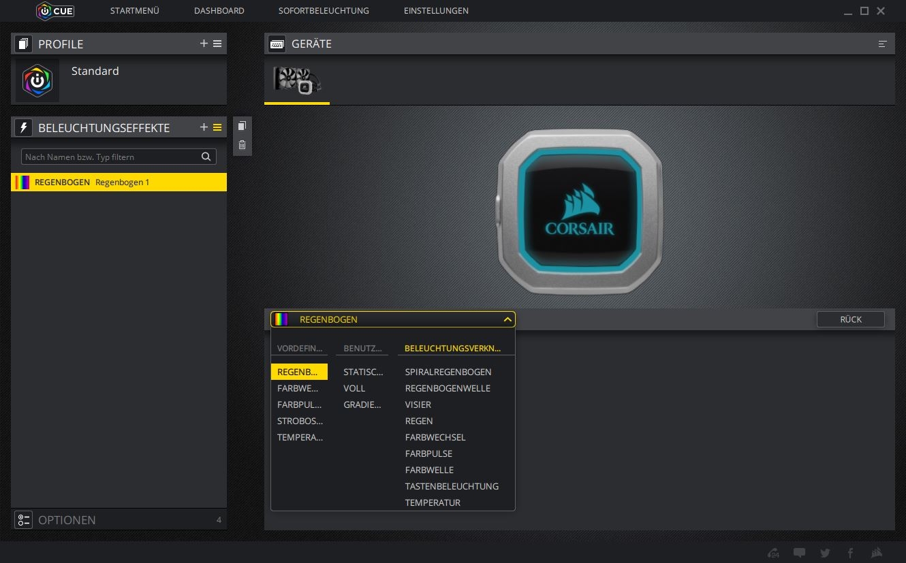The width and height of the screenshot is (906, 563).
Task: Click the iCUE logo in title bar
Action: [x=54, y=11]
